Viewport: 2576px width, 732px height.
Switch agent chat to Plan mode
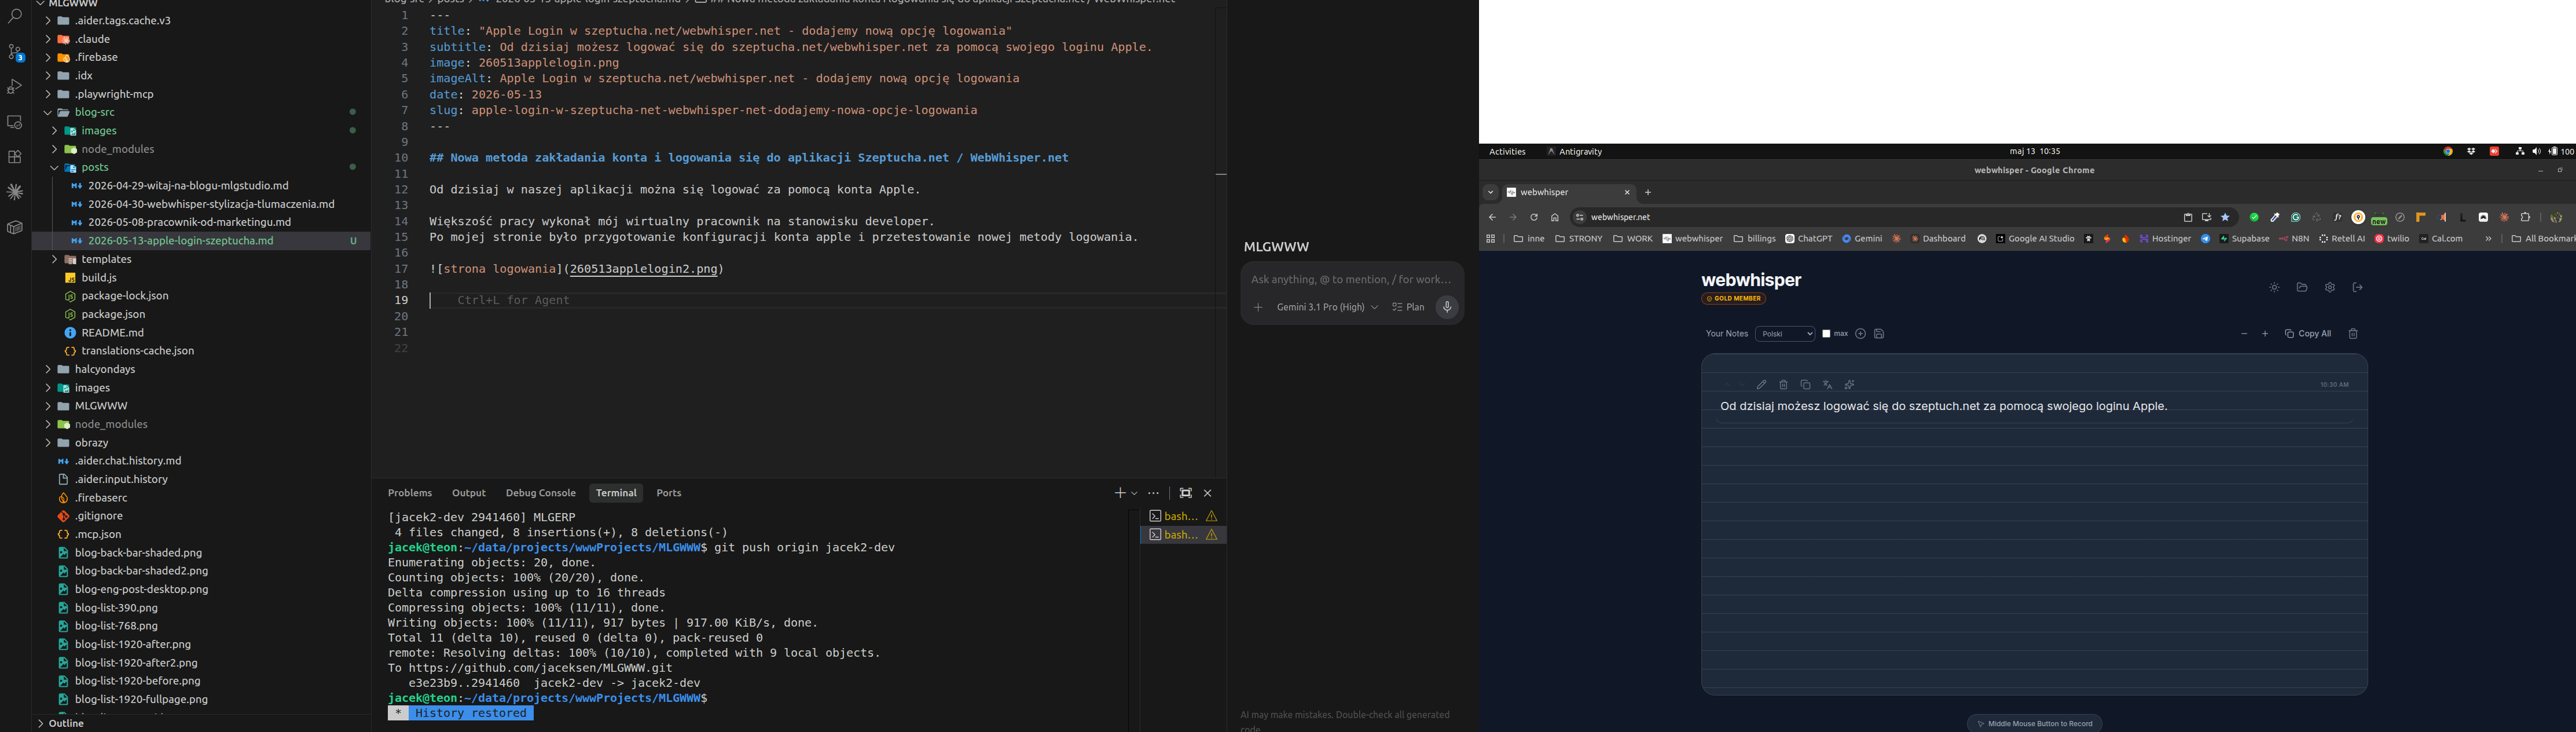point(1409,307)
